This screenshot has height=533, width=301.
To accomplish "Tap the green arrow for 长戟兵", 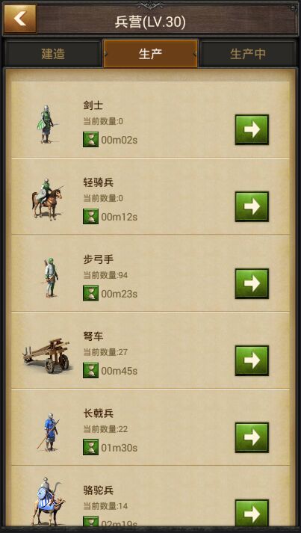I will pos(252,437).
